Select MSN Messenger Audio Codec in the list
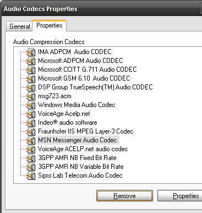Viewport: 202px width, 213px height. (x=78, y=140)
